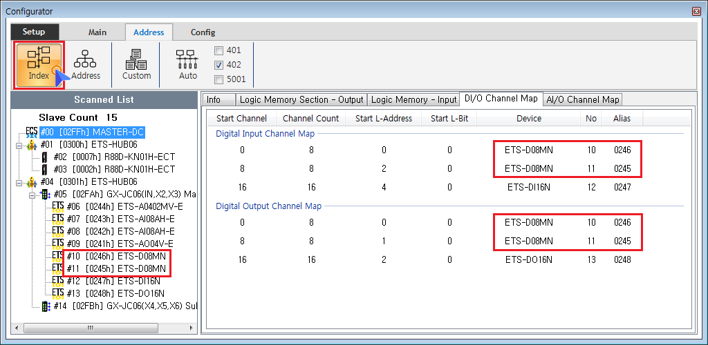Image resolution: width=708 pixels, height=345 pixels.
Task: Uncheck the 402 checkbox
Action: (x=219, y=65)
